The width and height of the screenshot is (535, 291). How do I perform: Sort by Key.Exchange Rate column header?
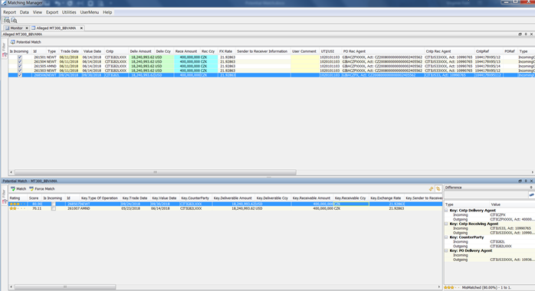pos(386,198)
